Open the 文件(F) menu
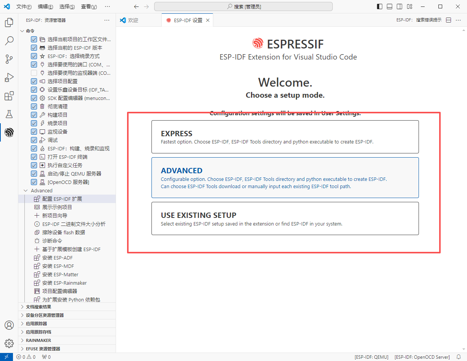The height and width of the screenshot is (361, 467). (x=24, y=6)
